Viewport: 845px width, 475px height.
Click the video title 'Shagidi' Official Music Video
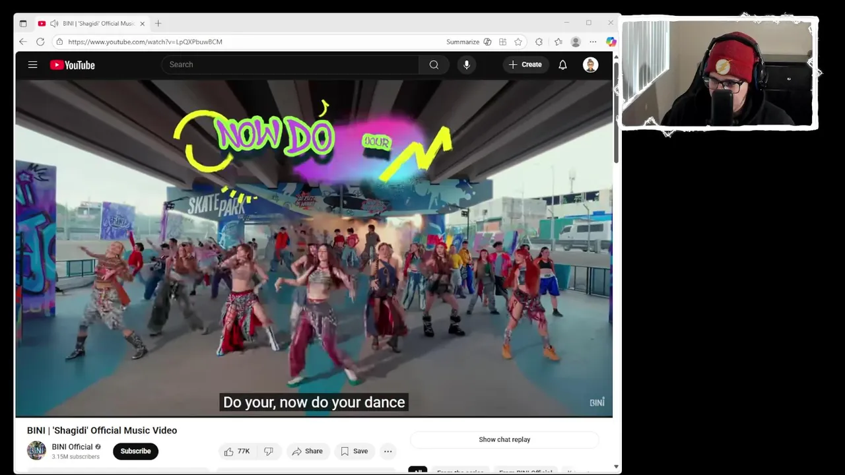pyautogui.click(x=102, y=430)
